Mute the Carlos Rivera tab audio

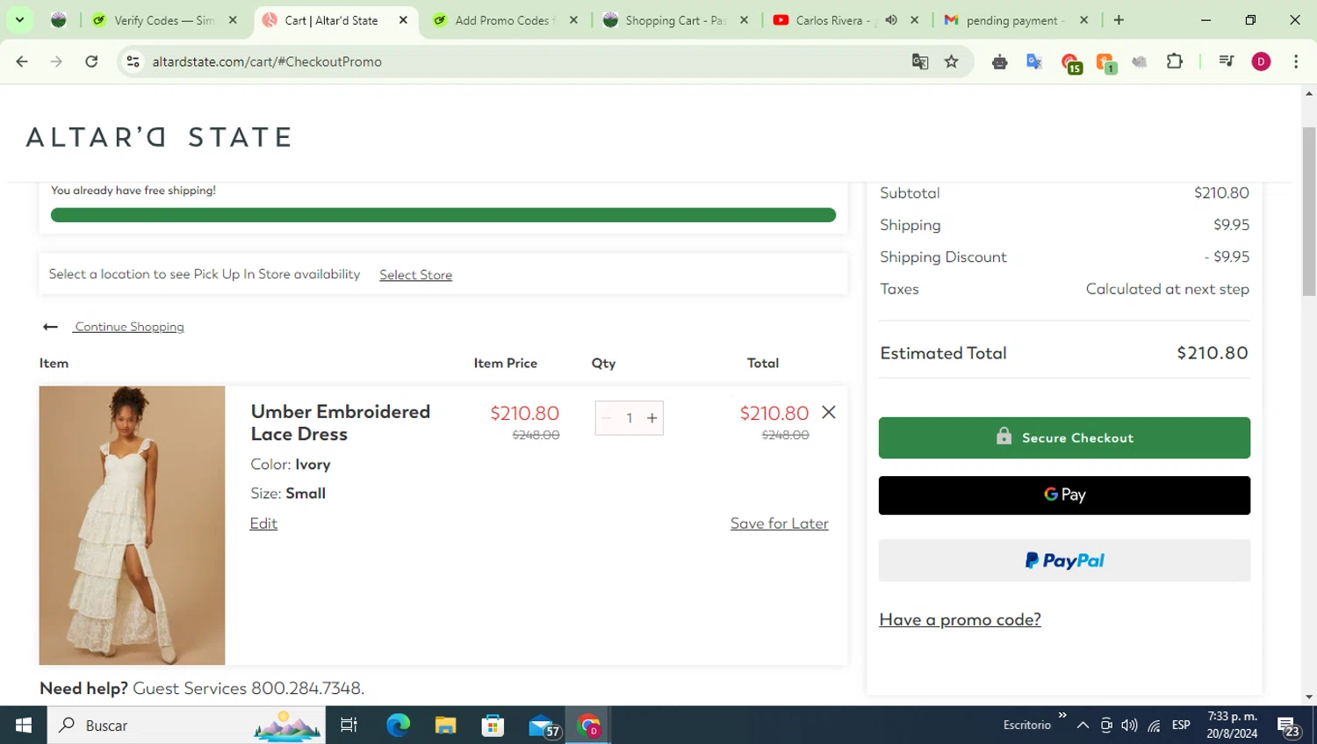click(x=891, y=20)
